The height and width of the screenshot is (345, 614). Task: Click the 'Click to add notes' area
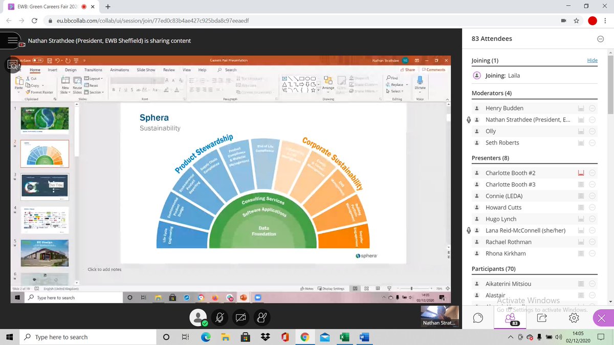pos(104,269)
